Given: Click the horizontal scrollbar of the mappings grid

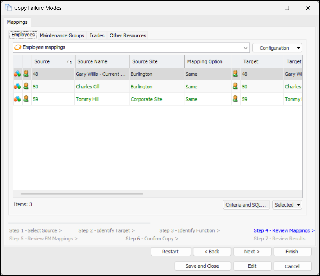Looking at the screenshot, I should pos(82,194).
